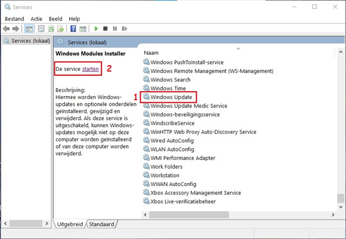Click gear icon beside Windows Time
Screen dimensions: 346x239
(146, 88)
